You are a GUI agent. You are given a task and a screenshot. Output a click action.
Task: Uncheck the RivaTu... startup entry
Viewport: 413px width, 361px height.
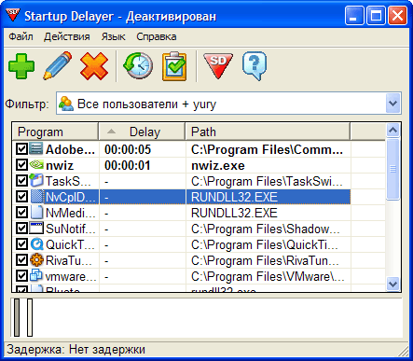pyautogui.click(x=21, y=260)
